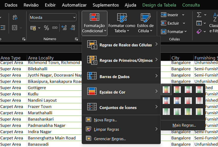Open the Formatar cells menu
Screen dimensions: 218x147
tap(174, 32)
